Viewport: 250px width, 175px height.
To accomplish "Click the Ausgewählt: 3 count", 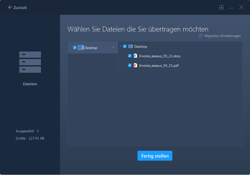I will 27,131.
